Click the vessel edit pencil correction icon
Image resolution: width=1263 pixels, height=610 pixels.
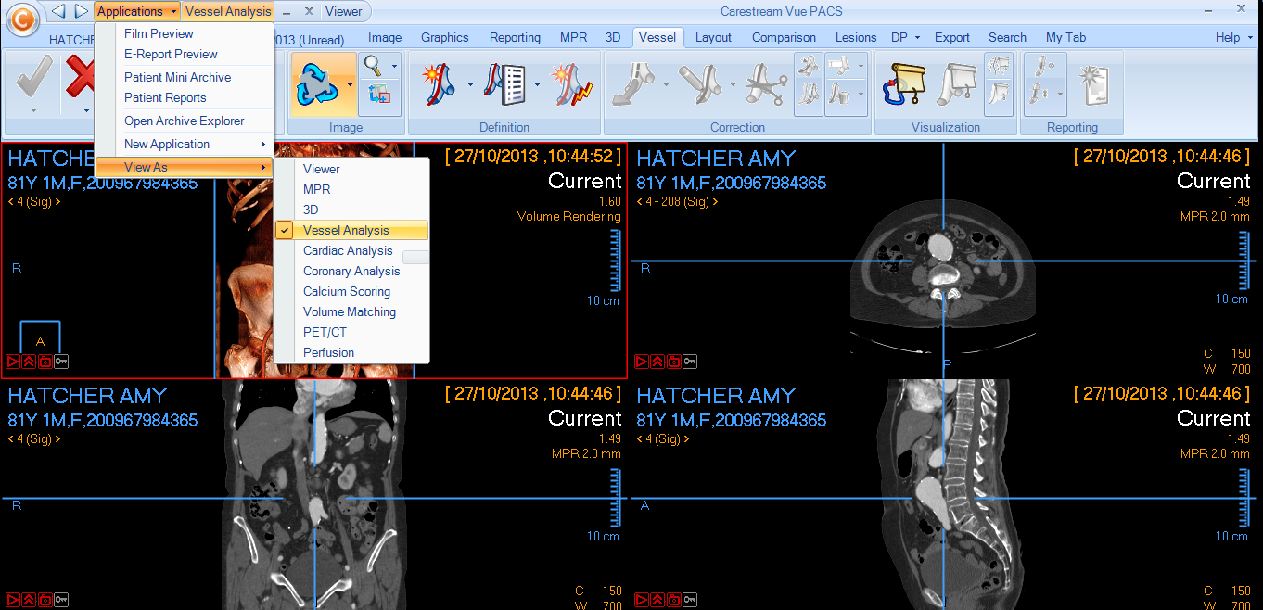point(702,83)
